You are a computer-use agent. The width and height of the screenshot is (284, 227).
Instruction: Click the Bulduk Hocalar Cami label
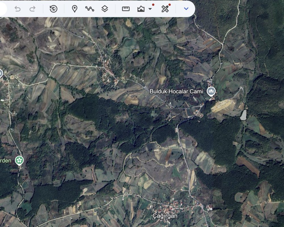pos(176,91)
